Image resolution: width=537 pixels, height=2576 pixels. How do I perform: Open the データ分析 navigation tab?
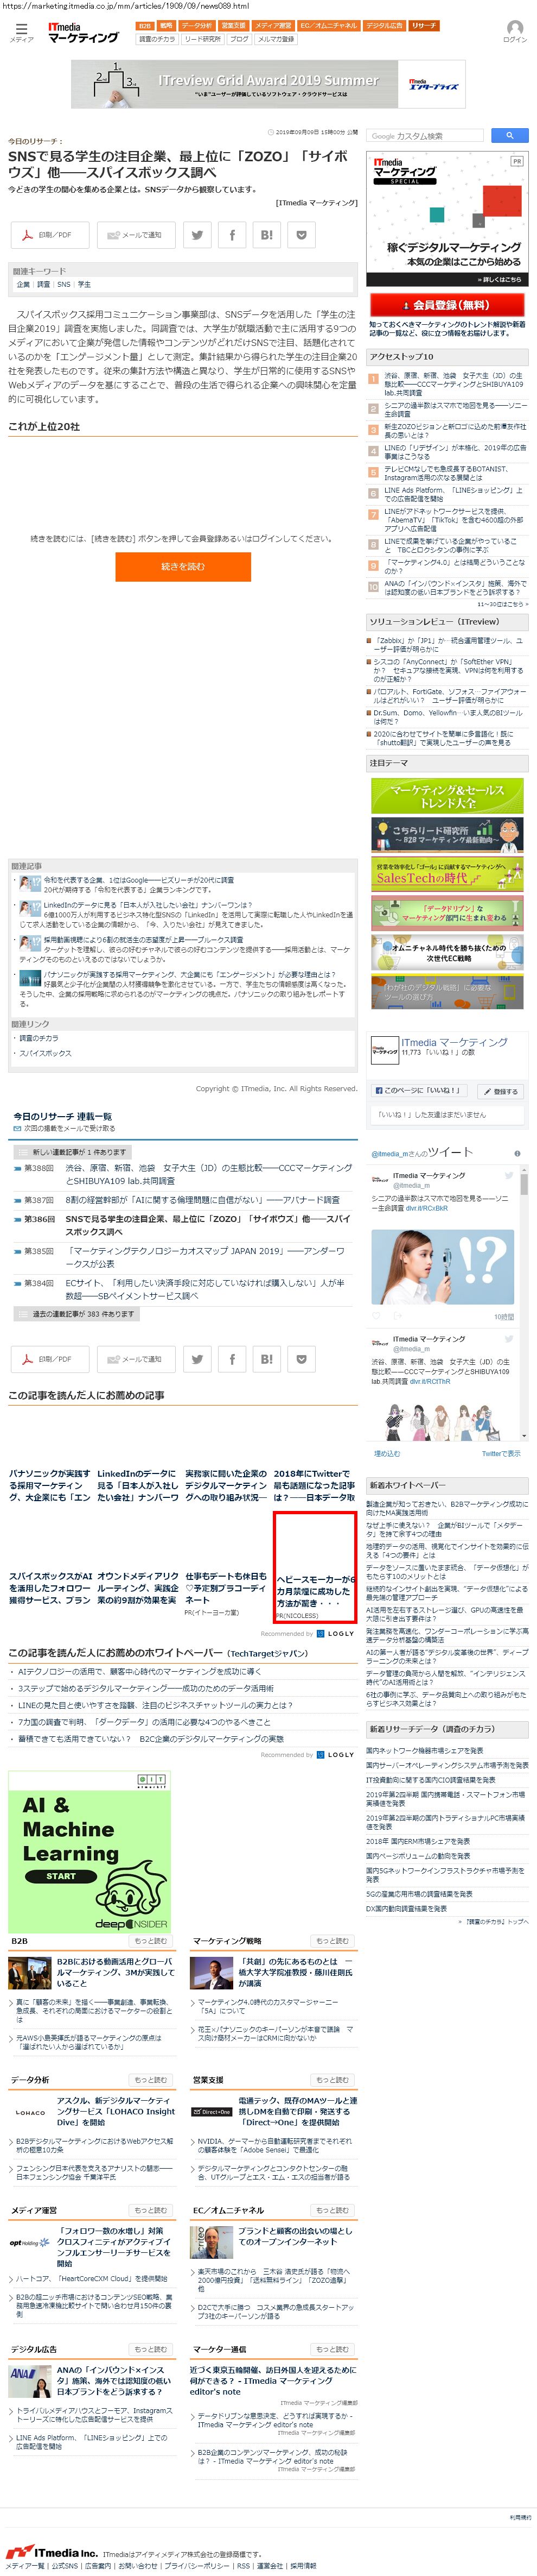pyautogui.click(x=197, y=26)
